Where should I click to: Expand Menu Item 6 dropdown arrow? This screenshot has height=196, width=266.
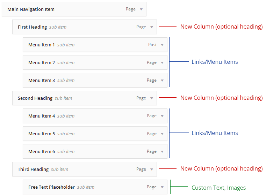162,152
